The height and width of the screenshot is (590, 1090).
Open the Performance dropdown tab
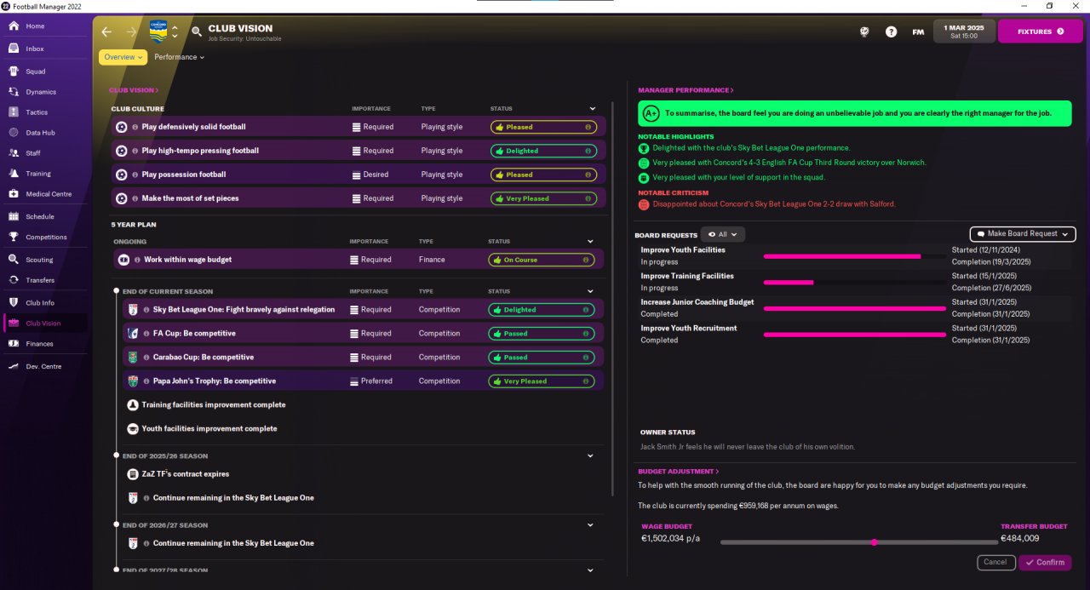point(179,57)
